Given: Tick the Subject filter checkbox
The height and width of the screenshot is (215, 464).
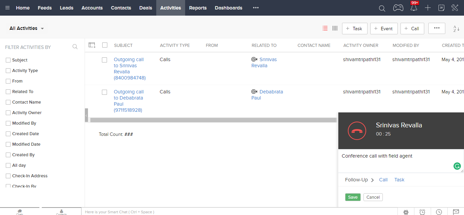Looking at the screenshot, I should [8, 60].
